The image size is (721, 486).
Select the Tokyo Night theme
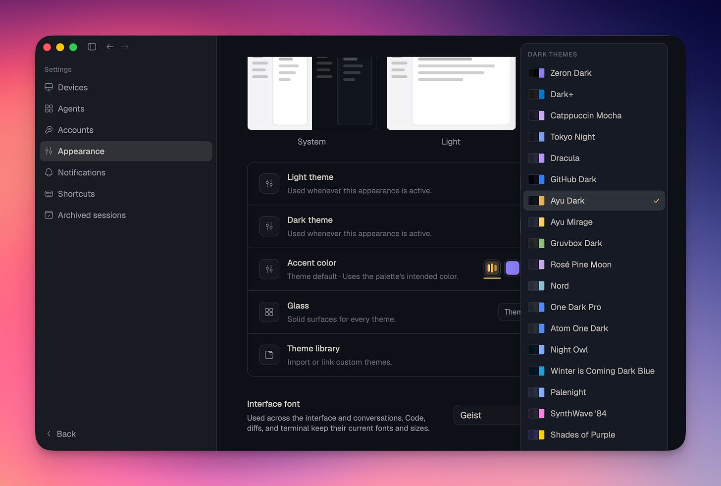(594, 137)
